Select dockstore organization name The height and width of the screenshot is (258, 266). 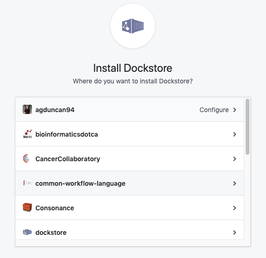(51, 233)
